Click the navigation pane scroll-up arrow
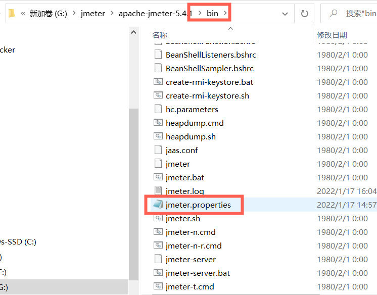 134,32
